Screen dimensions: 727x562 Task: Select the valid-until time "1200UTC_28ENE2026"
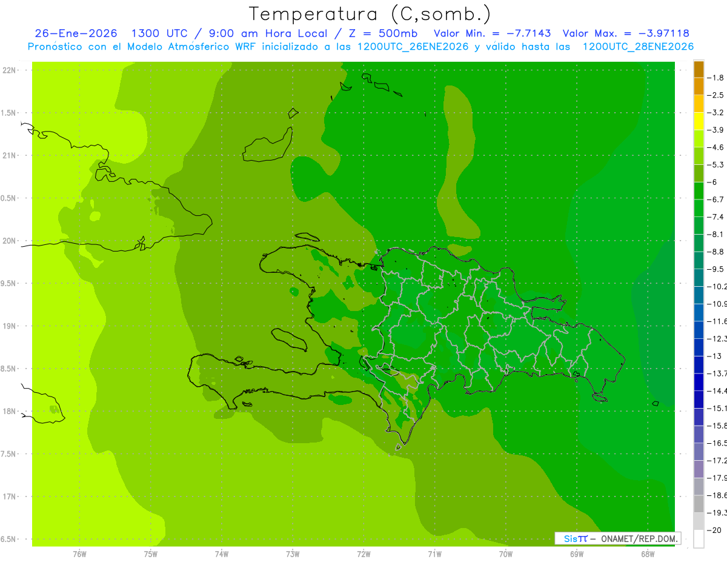(638, 47)
